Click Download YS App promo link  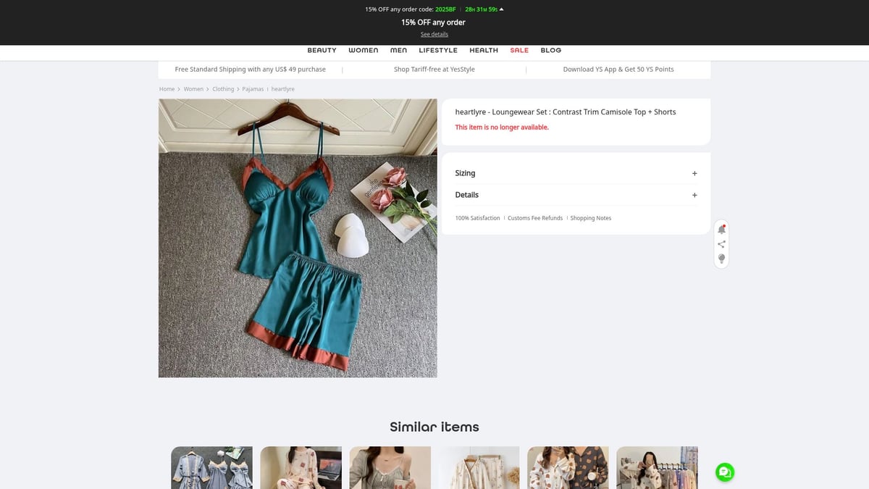[618, 70]
